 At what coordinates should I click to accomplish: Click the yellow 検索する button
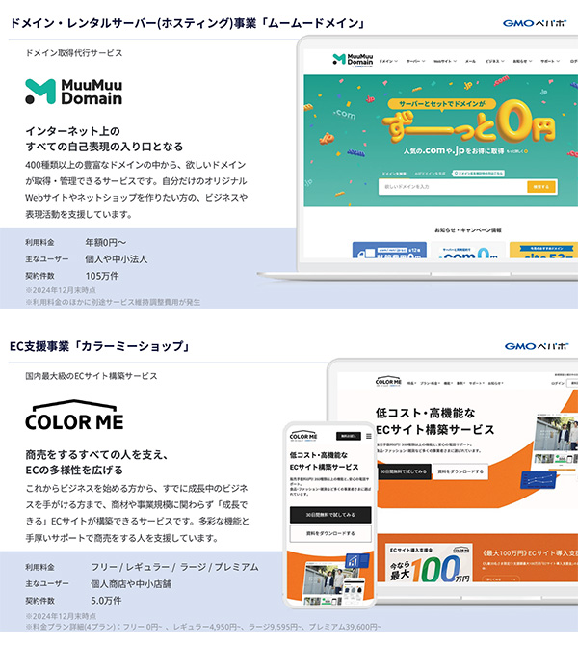click(541, 187)
